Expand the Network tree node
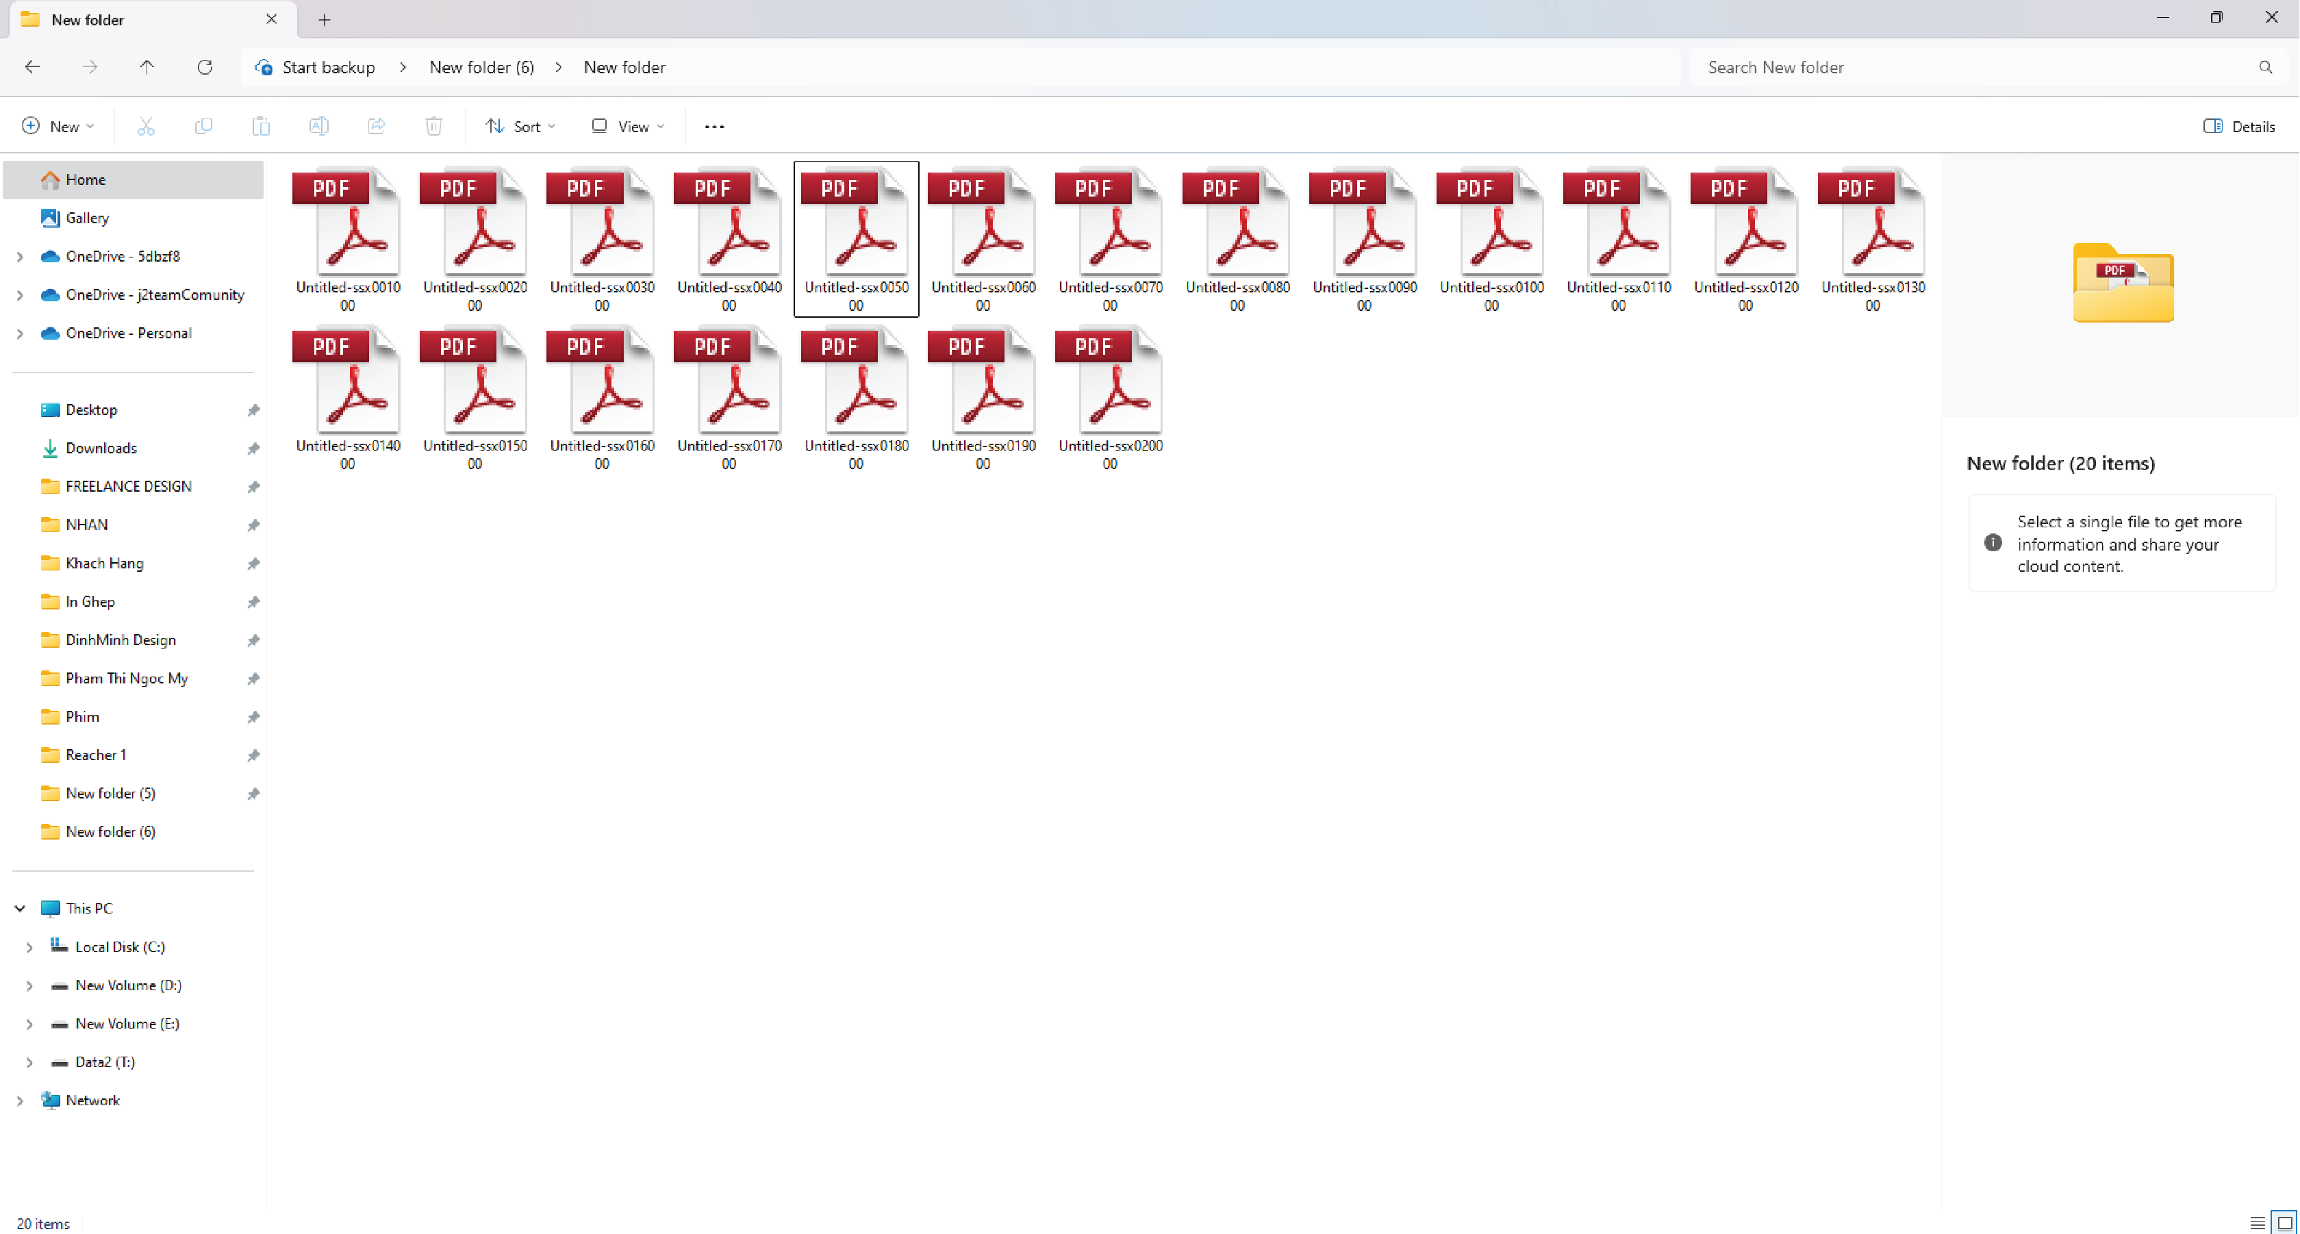Image resolution: width=2300 pixels, height=1234 pixels. (x=20, y=1100)
